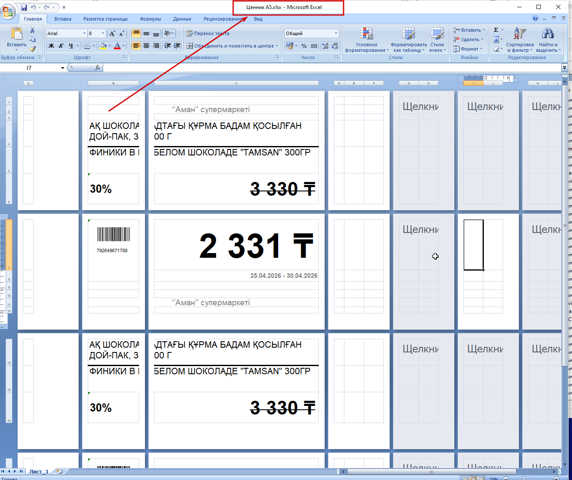Expand the formula bar
Image resolution: width=572 pixels, height=480 pixels.
point(564,68)
